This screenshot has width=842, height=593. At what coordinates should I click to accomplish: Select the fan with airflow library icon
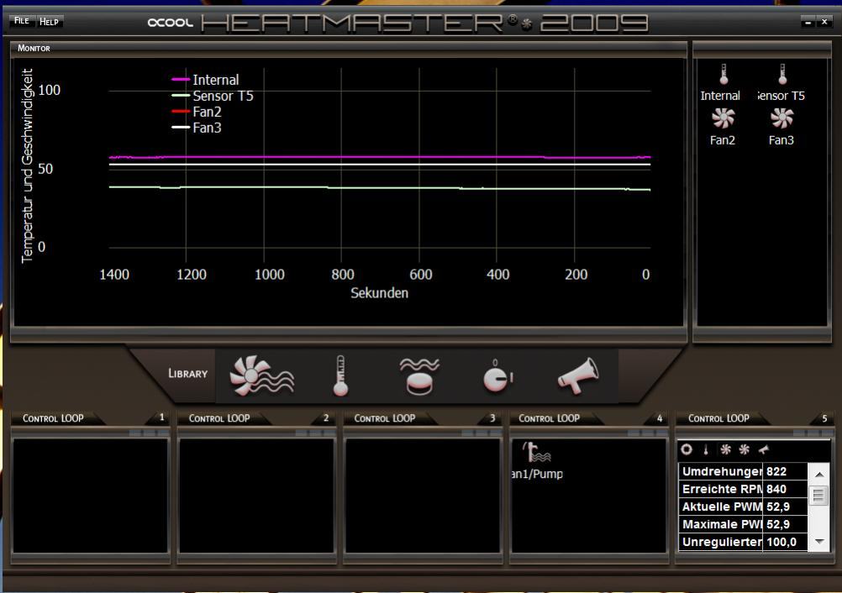coord(262,375)
